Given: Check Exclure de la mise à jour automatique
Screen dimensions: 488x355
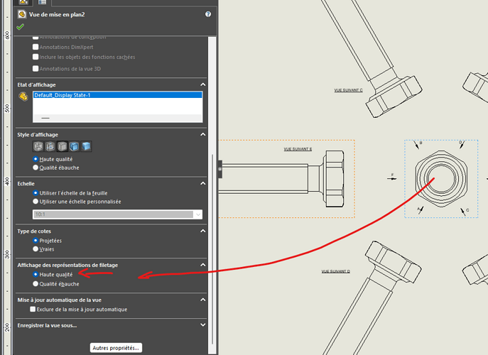Looking at the screenshot, I should [33, 310].
